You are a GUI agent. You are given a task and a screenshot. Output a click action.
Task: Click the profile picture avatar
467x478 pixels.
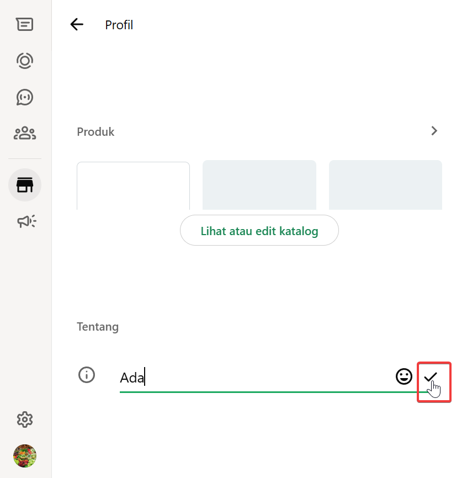[x=25, y=456]
